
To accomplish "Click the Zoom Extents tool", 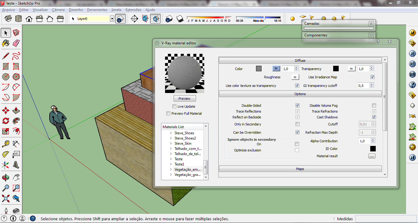I will pos(6,199).
